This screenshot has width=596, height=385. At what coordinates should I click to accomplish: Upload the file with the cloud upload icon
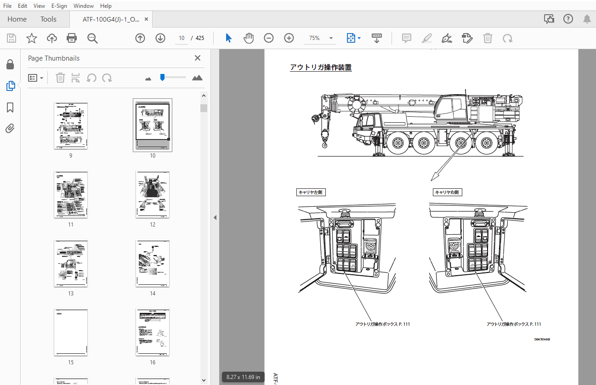[x=52, y=38]
